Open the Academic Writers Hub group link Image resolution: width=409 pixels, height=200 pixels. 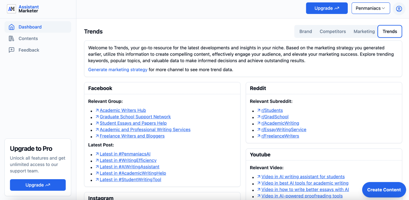pos(123,110)
